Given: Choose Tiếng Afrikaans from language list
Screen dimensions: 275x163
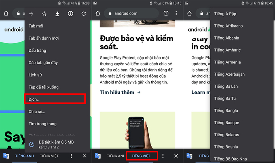Looking at the screenshot, I should tap(241, 26).
